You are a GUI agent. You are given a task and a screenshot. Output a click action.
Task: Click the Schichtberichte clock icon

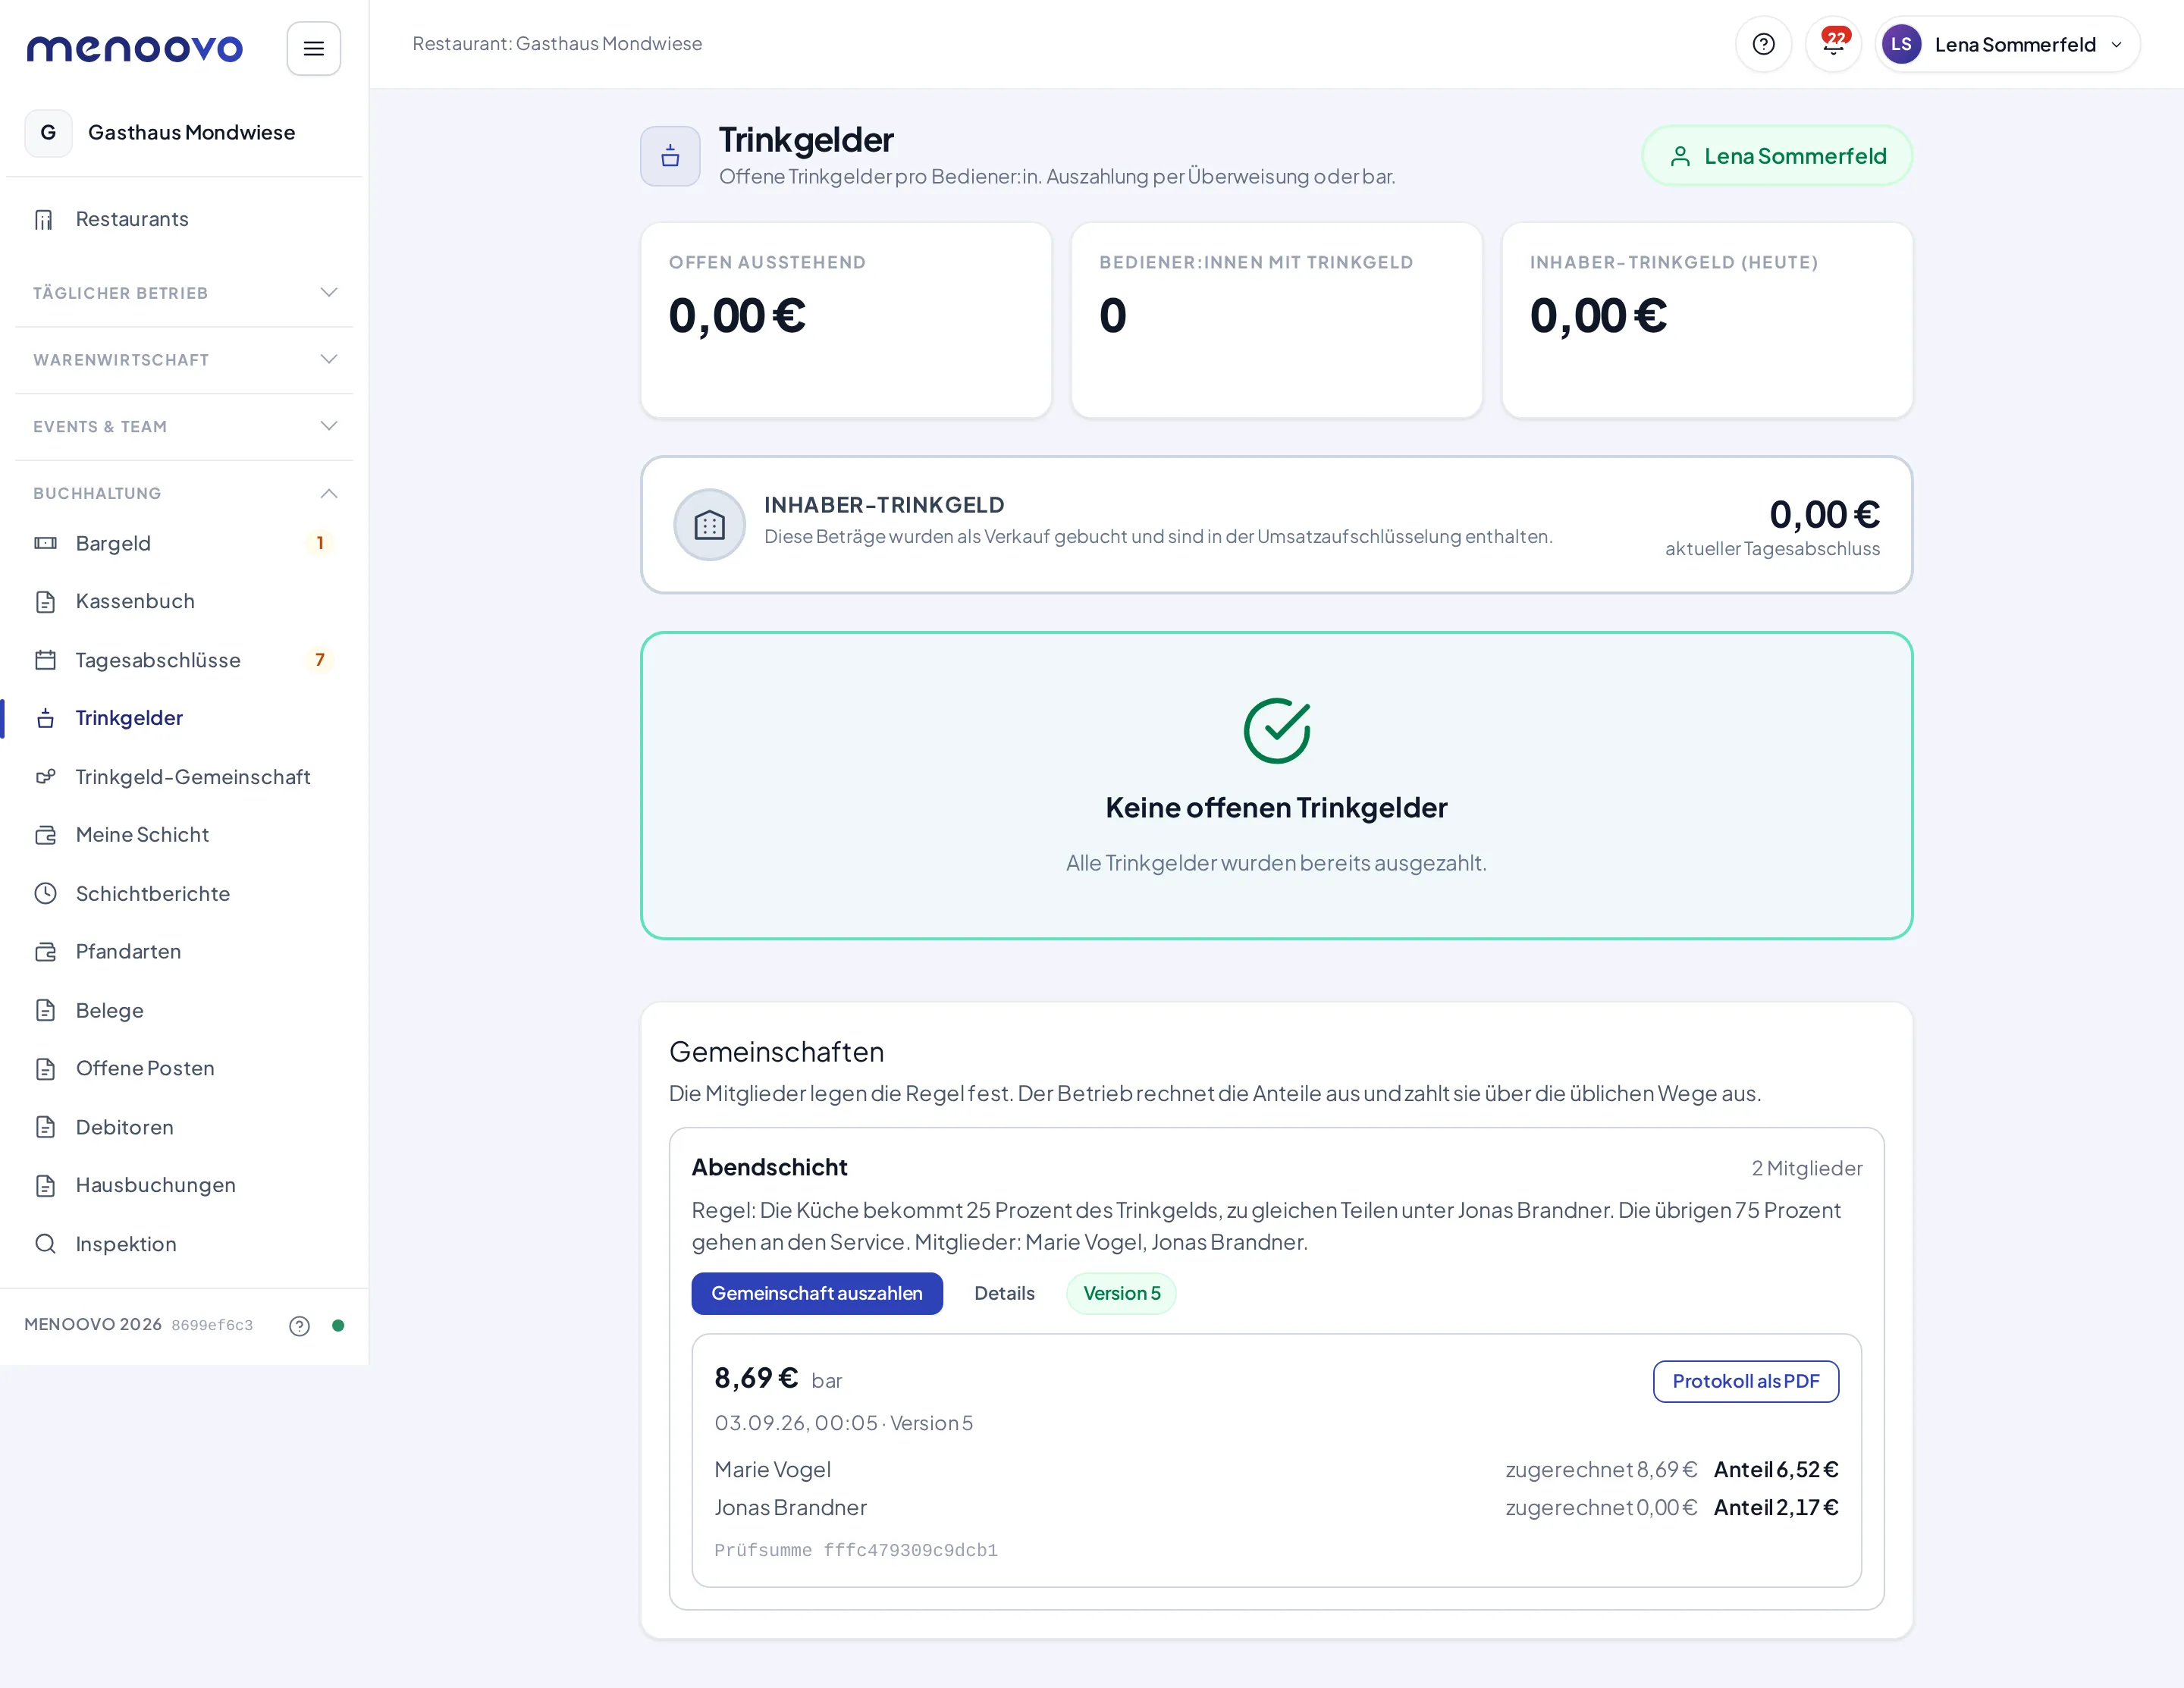(45, 893)
